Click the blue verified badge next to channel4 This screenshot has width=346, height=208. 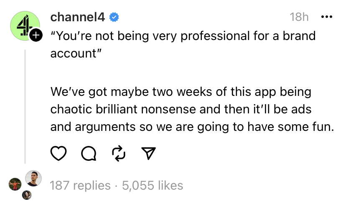114,17
